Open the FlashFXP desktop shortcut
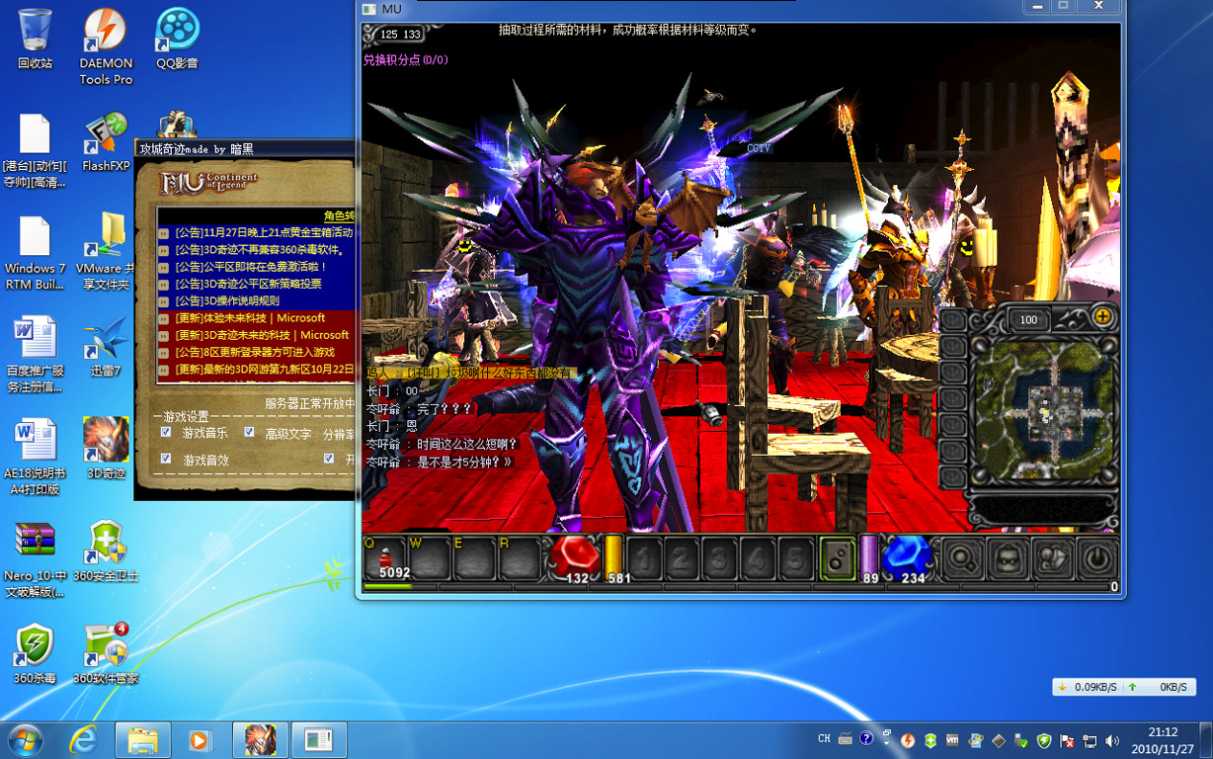 click(x=106, y=142)
